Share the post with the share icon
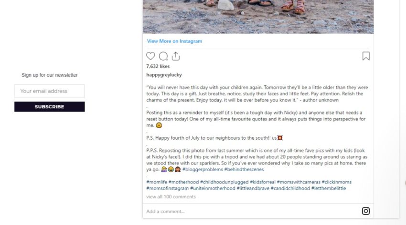Screen dimensions: 406x225 pyautogui.click(x=175, y=56)
